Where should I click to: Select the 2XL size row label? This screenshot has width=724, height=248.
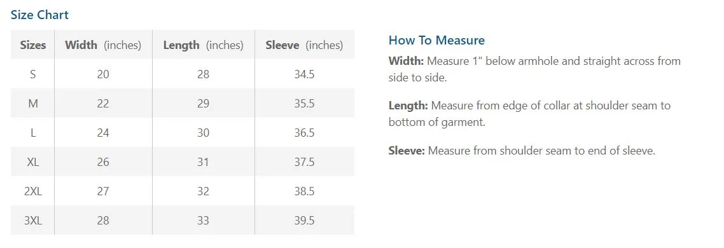click(x=33, y=191)
